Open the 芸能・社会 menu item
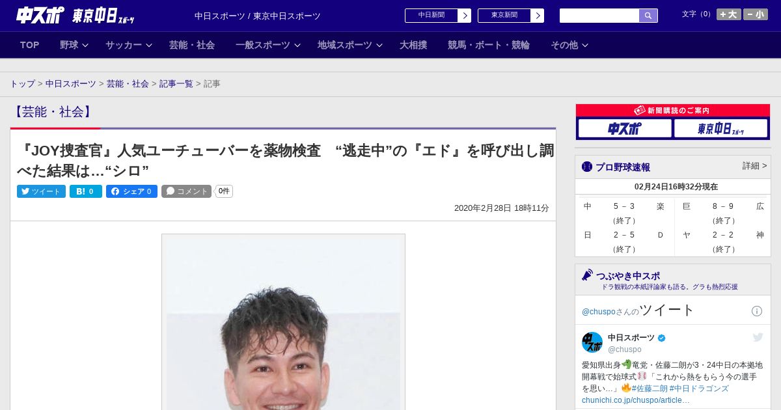Image resolution: width=781 pixels, height=410 pixels. pos(192,45)
